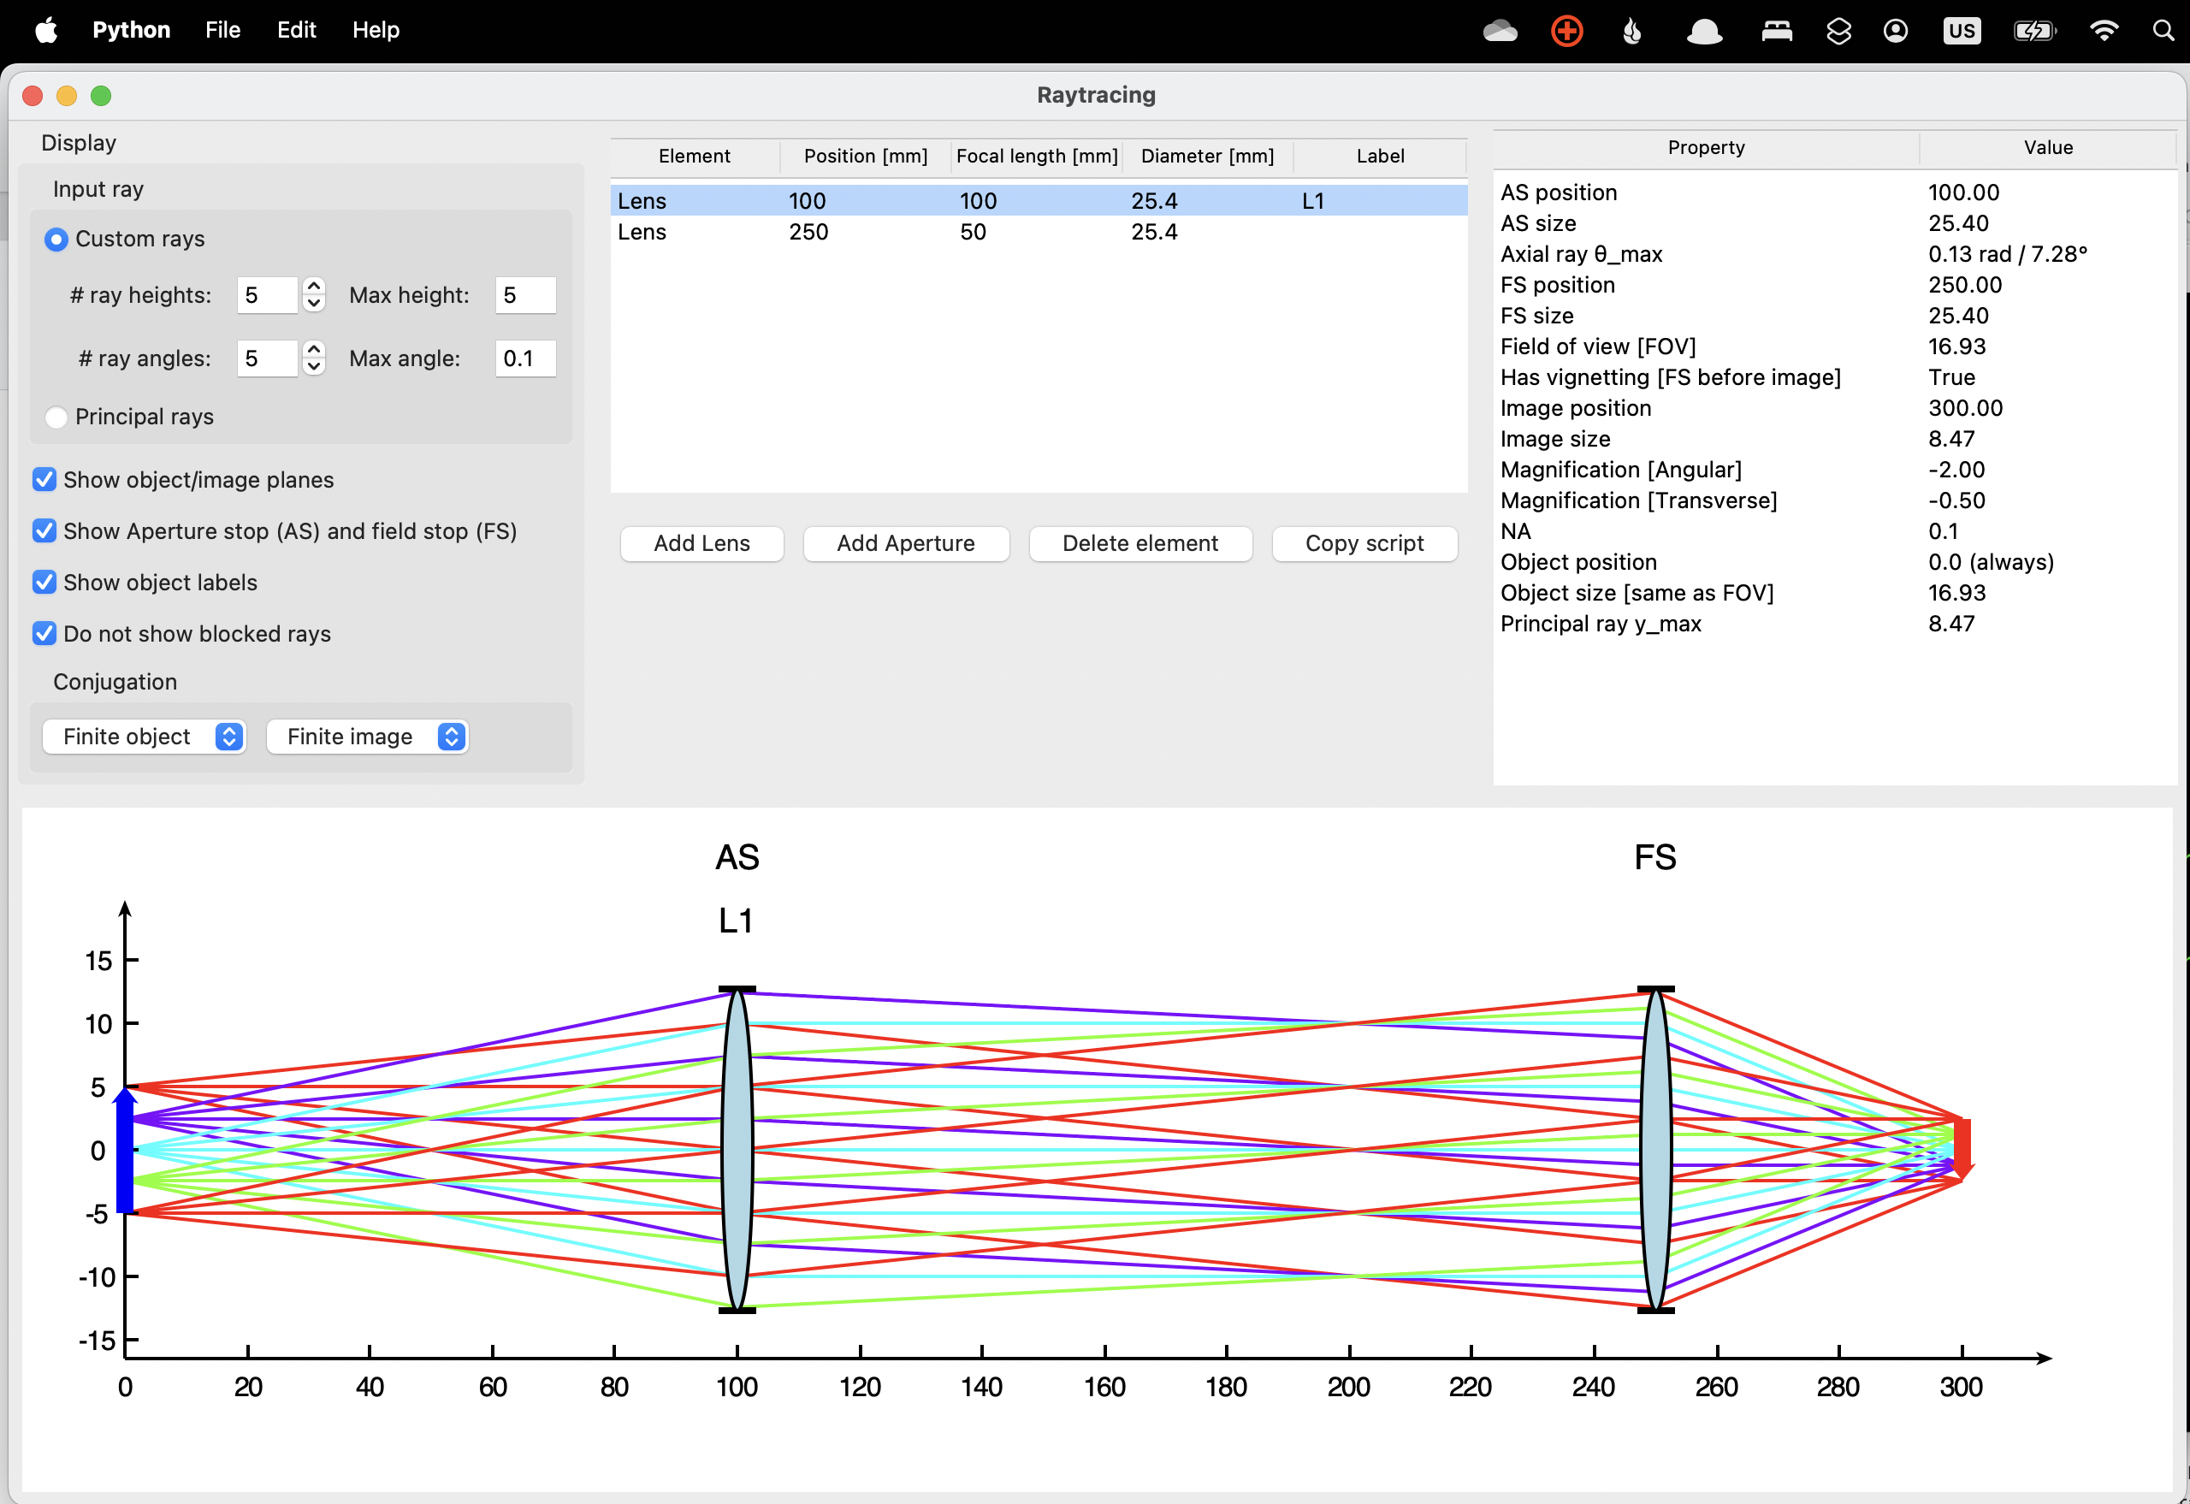This screenshot has width=2190, height=1504.
Task: Open the stacked layers menu bar icon
Action: pos(1838,31)
